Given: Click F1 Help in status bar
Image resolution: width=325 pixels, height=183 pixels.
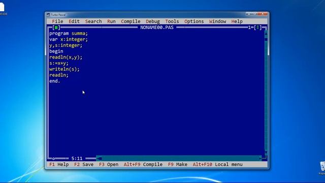Looking at the screenshot, I should tap(59, 165).
